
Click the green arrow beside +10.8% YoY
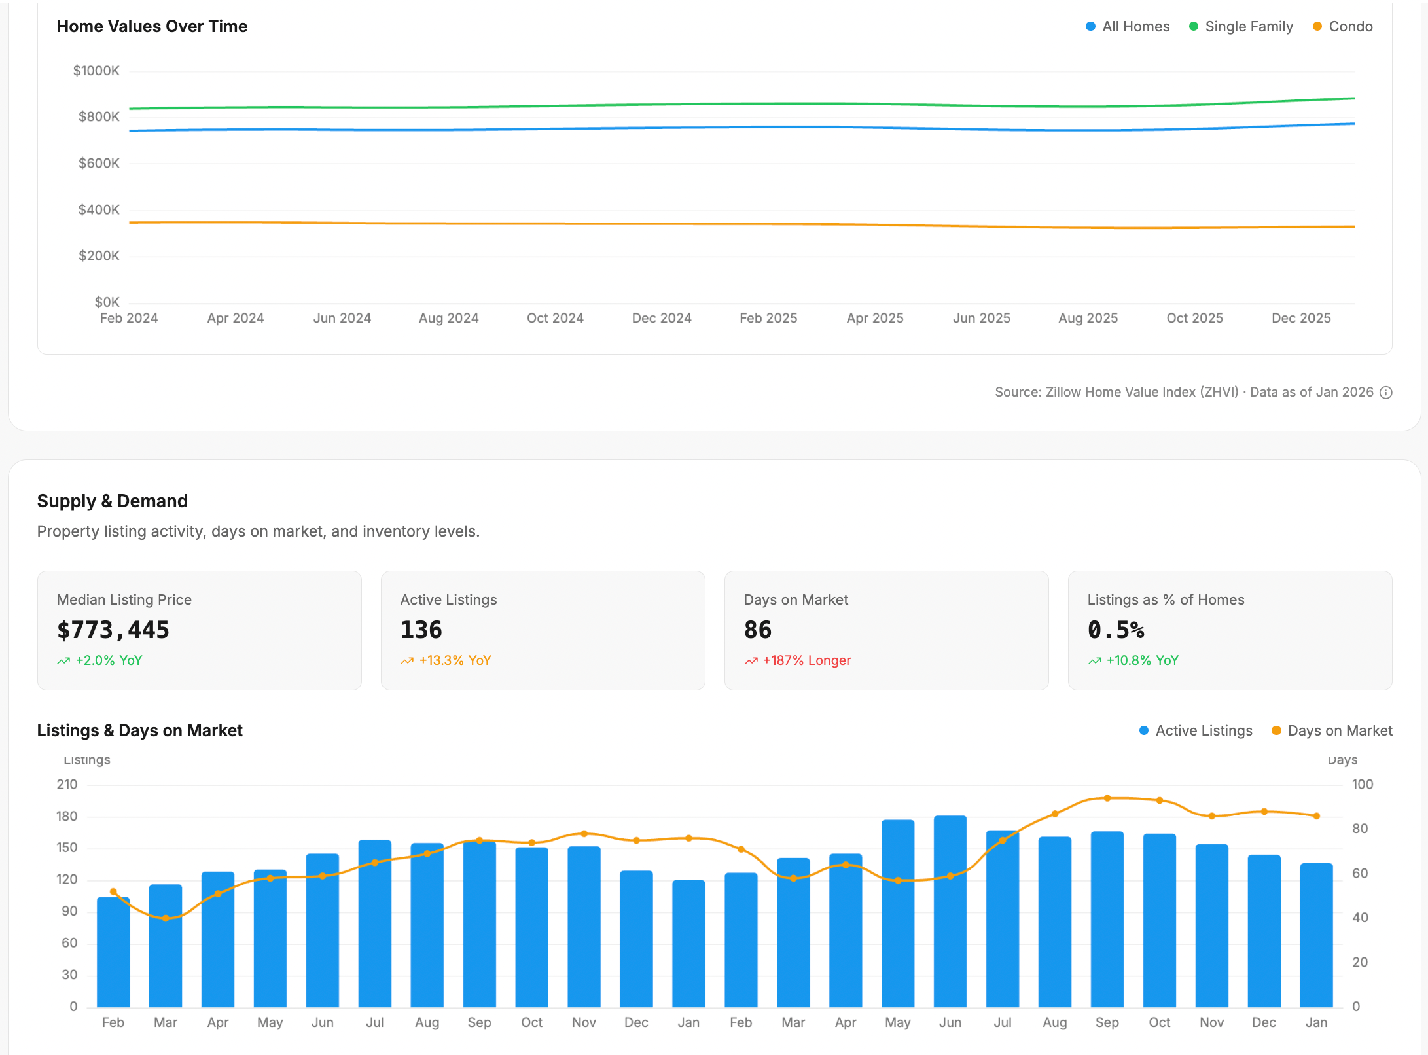coord(1094,660)
